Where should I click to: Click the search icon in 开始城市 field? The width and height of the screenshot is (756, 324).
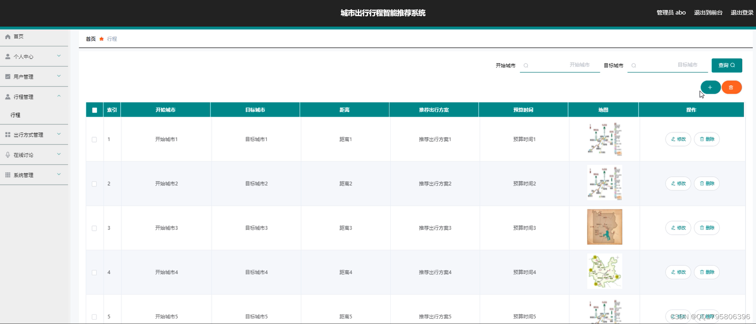point(526,66)
